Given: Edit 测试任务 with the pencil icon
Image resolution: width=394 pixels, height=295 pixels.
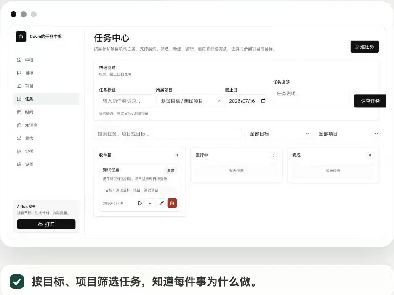Looking at the screenshot, I should click(x=161, y=203).
